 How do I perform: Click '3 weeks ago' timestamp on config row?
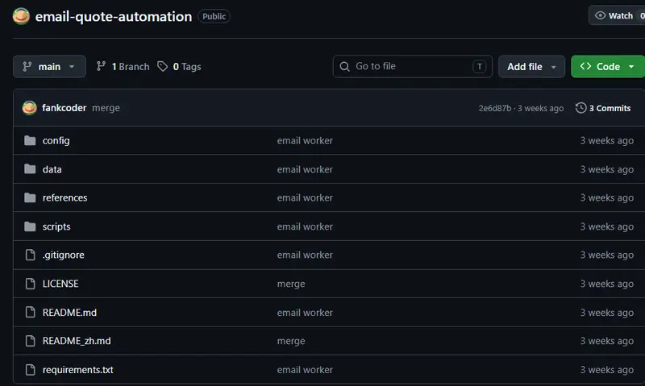[607, 140]
